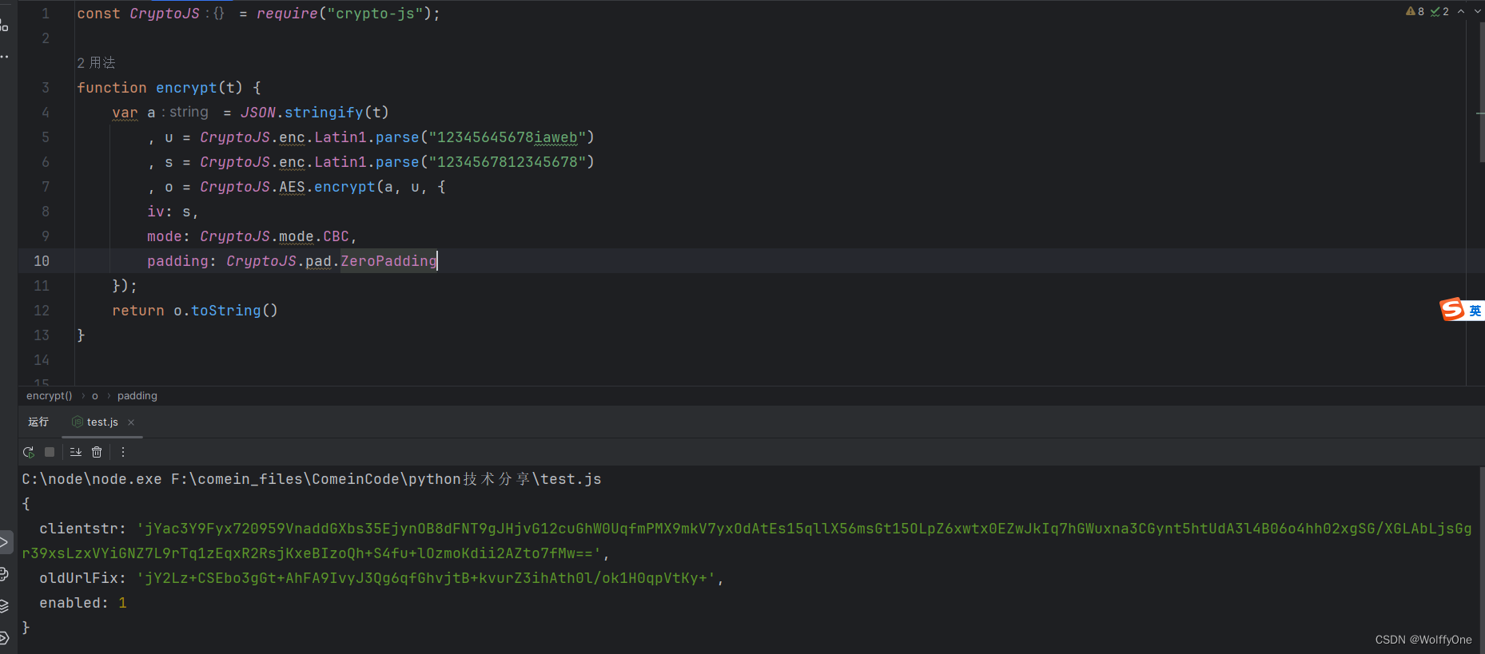
Task: Go to previous highlighted problem arrow
Action: [1461, 11]
